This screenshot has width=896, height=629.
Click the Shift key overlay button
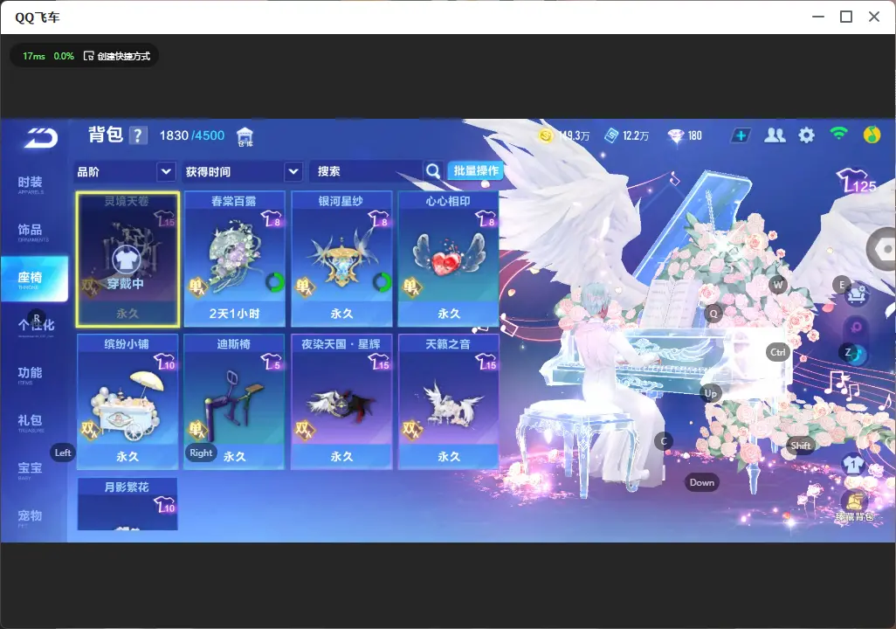[800, 446]
